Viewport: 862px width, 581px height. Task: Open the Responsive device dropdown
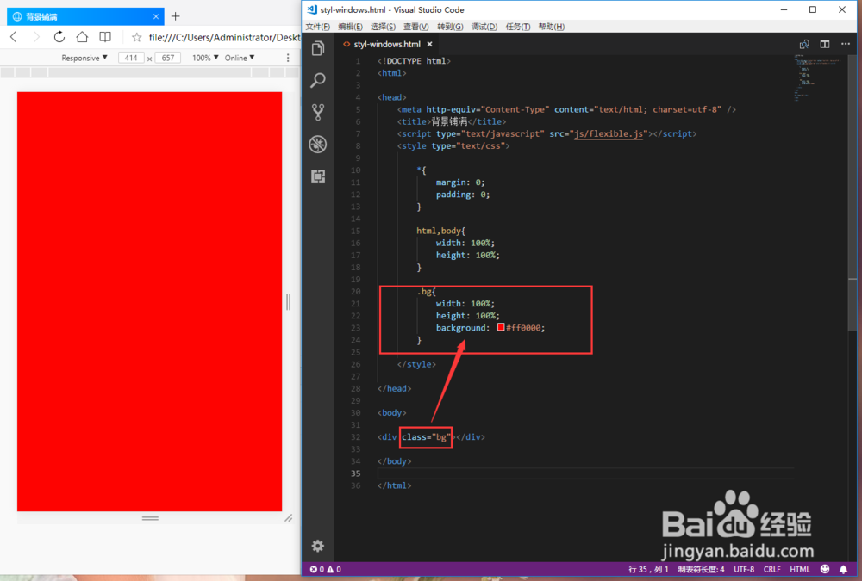point(84,58)
